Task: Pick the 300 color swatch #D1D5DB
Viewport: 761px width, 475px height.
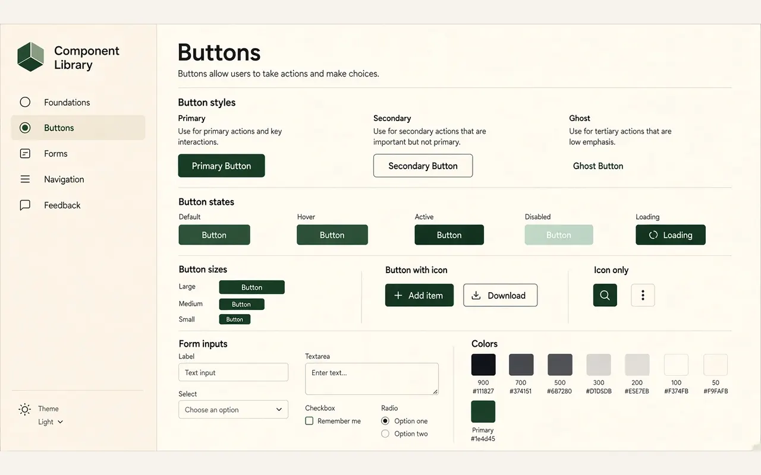Action: tap(599, 365)
